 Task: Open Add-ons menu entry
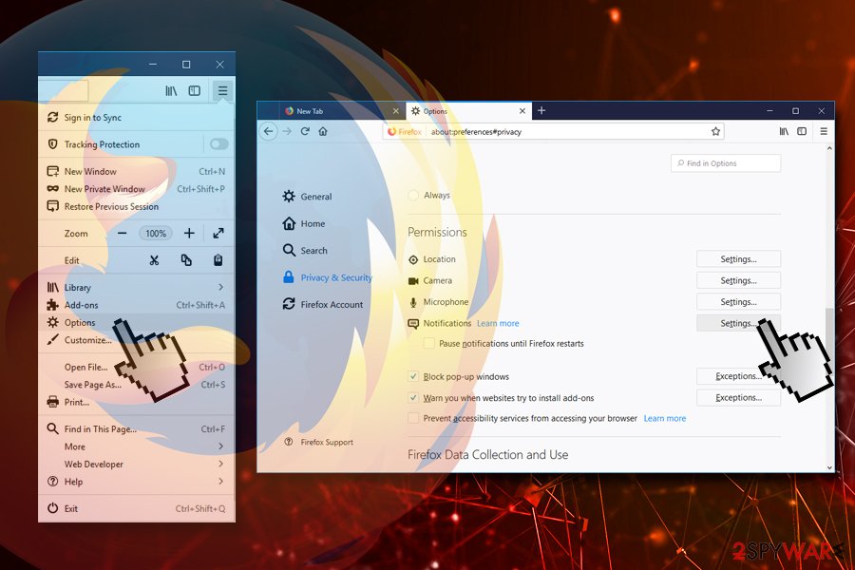[137, 305]
